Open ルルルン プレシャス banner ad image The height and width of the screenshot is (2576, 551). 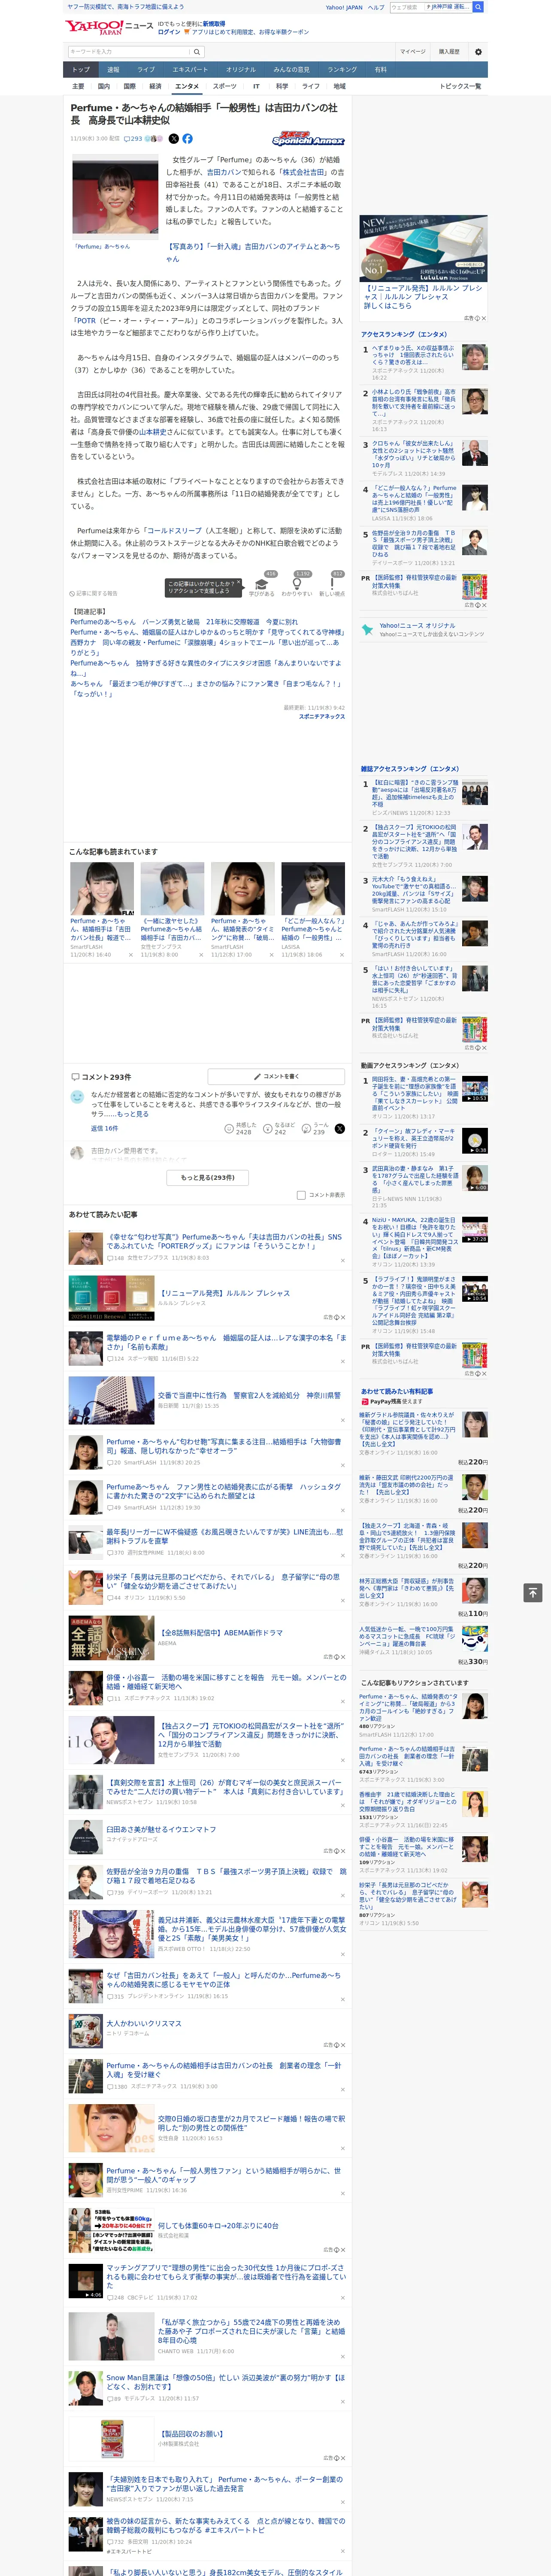[x=424, y=249]
